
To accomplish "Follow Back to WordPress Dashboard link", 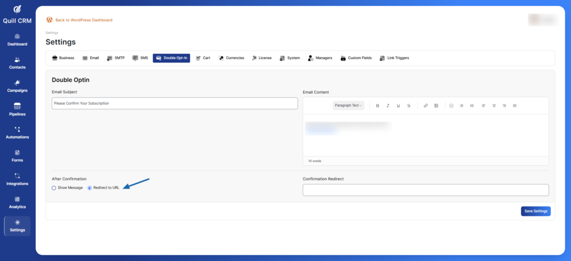I will 84,20.
